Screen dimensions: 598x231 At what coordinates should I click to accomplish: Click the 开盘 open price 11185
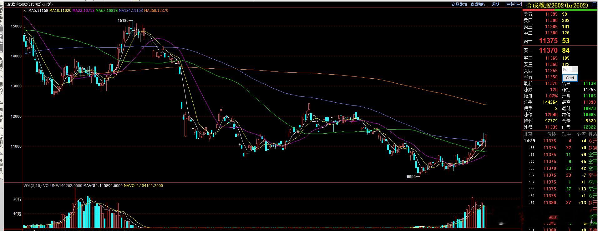(x=589, y=96)
